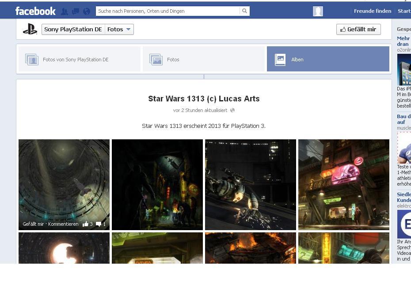Open the 'Bau d... auf' sponsored ad link
The image size is (411, 291).
(403, 119)
